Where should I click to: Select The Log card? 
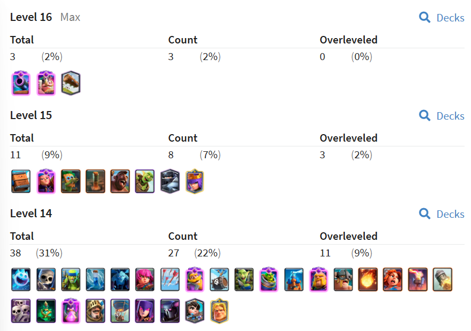pyautogui.click(x=70, y=83)
